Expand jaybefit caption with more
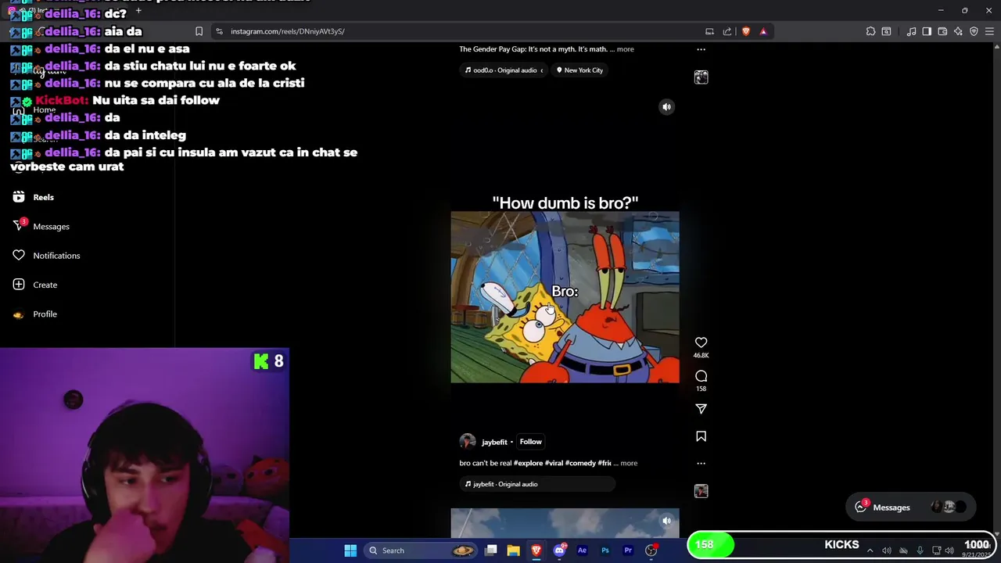 [x=629, y=463]
